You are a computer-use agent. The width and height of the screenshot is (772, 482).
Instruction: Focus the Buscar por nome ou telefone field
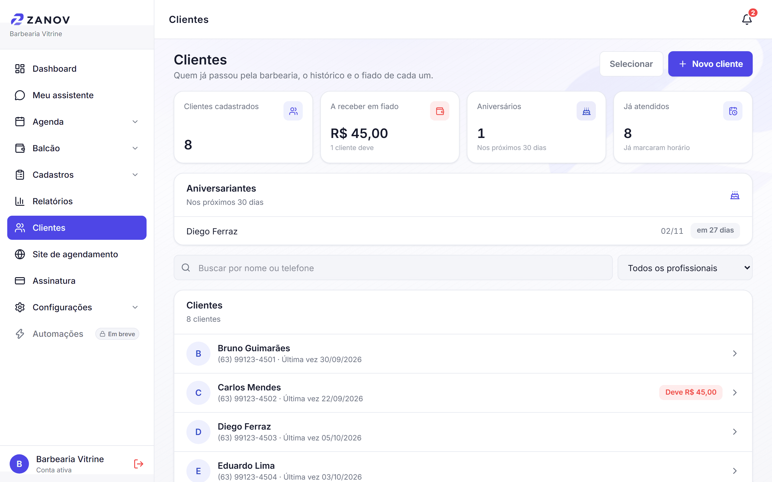click(x=393, y=268)
